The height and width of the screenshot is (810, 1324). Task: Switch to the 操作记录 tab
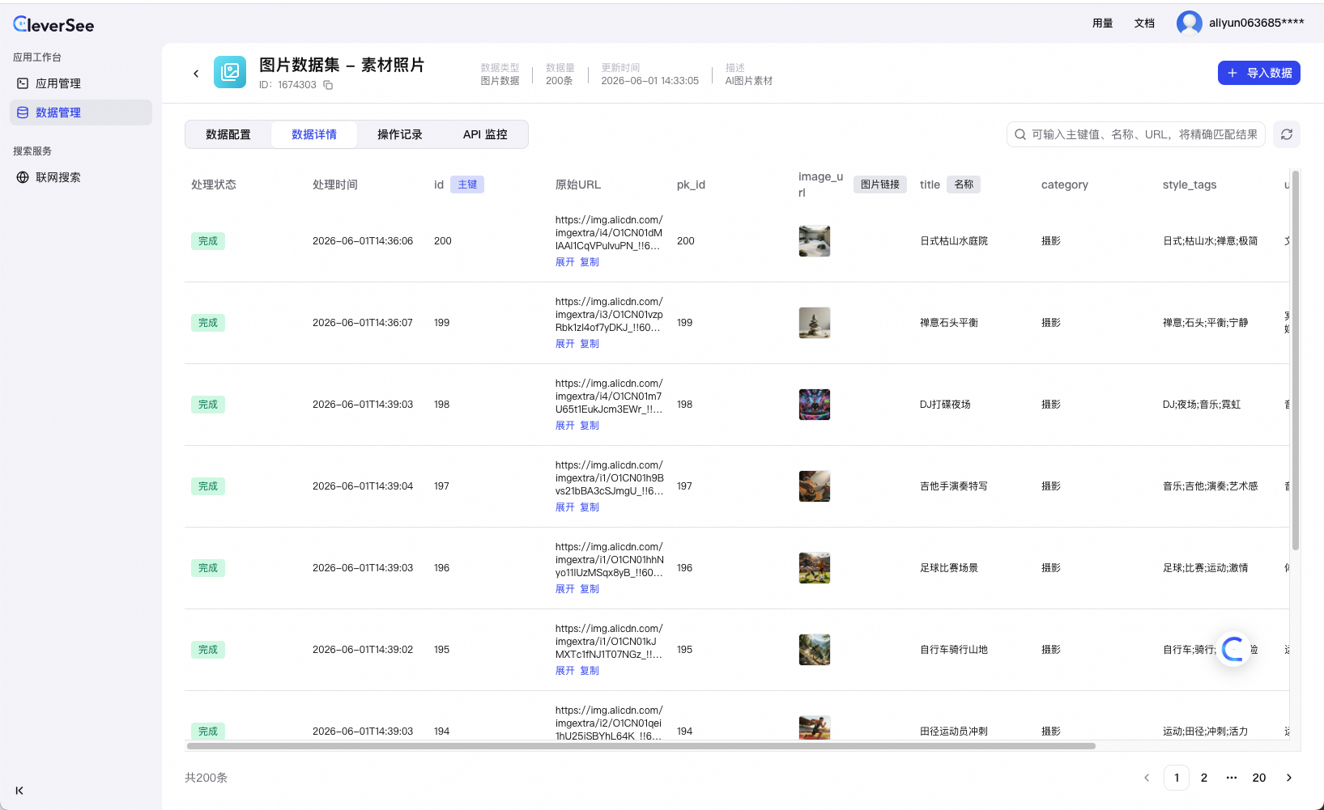(x=400, y=134)
